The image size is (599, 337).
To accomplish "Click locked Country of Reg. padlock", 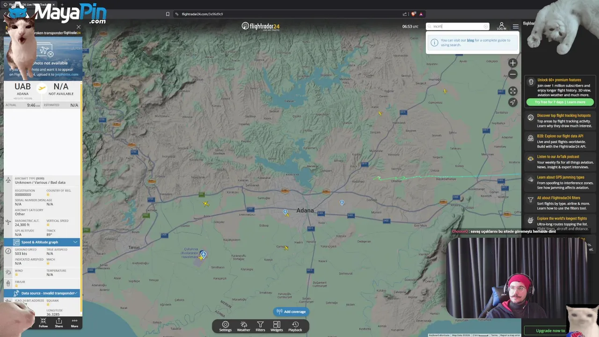I will (48, 195).
